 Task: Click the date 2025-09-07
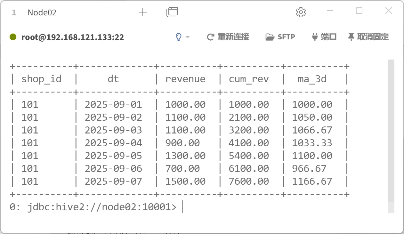113,181
